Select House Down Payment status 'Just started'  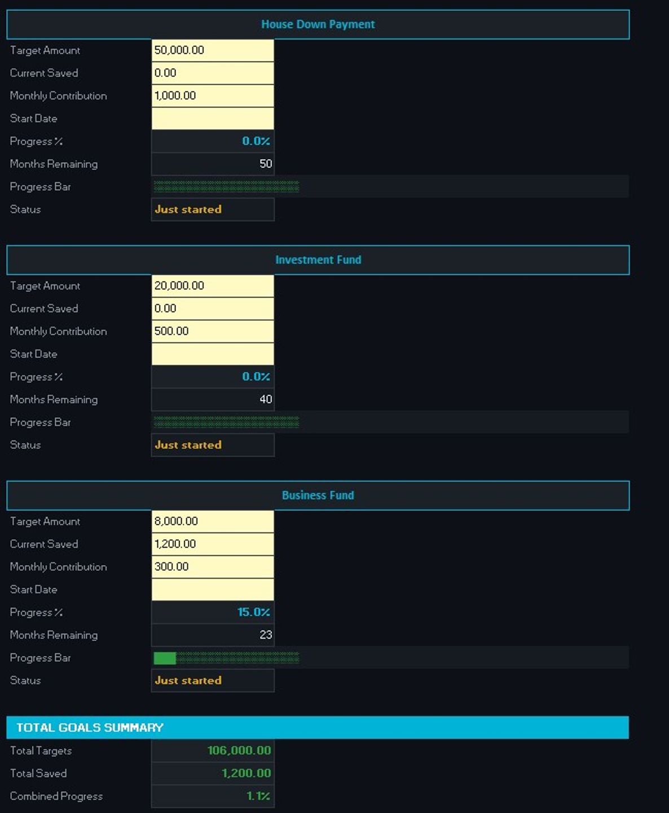point(213,209)
